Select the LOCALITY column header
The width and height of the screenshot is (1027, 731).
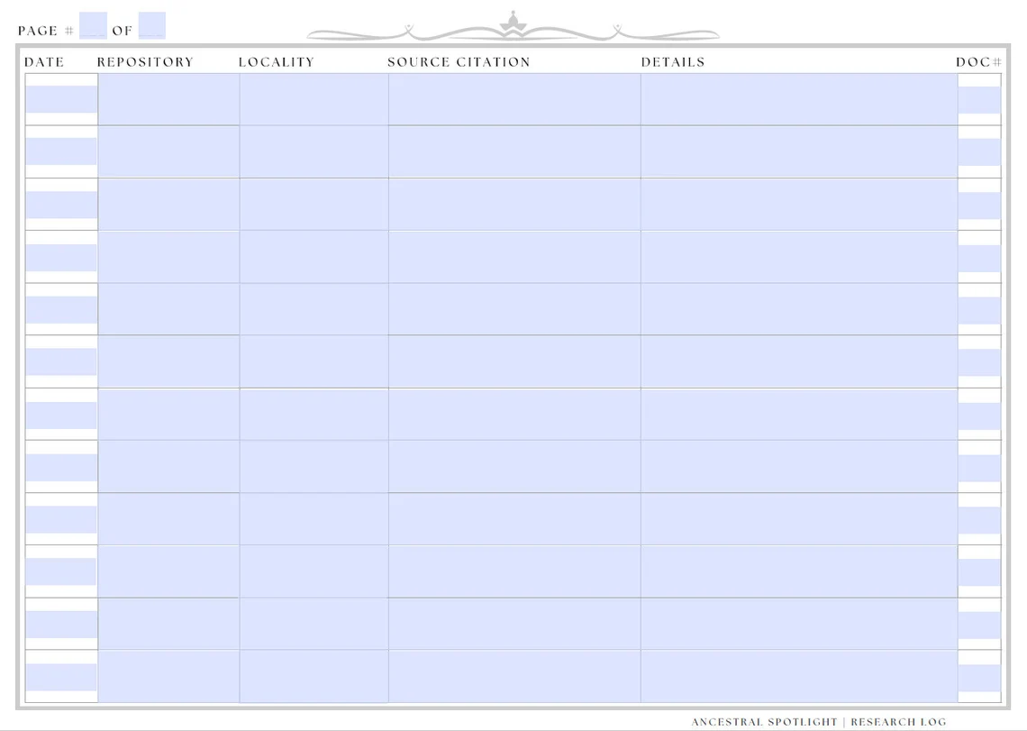(x=277, y=61)
